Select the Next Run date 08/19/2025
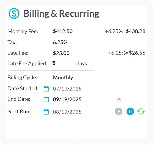This screenshot has width=153, height=145. pos(67,112)
